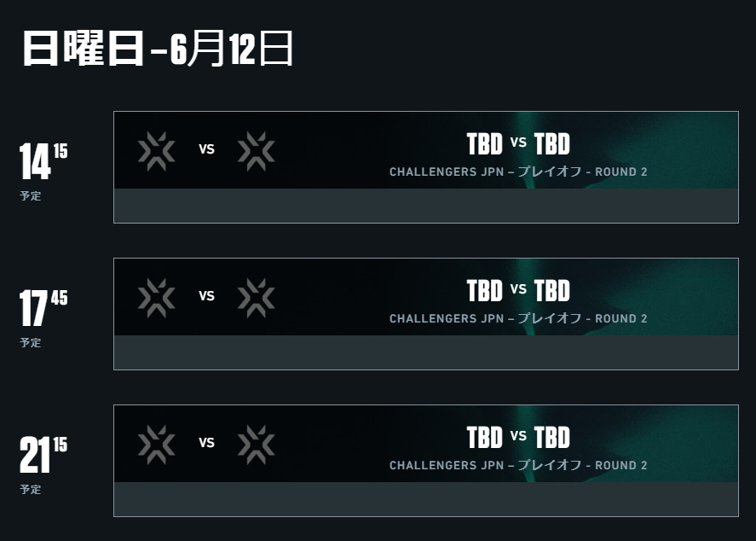Image resolution: width=756 pixels, height=541 pixels.
Task: Click right team logo in 21:15 match
Action: pos(256,445)
